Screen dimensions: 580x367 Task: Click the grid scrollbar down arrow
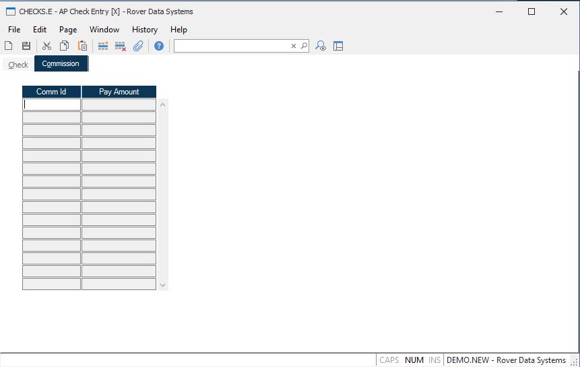pyautogui.click(x=162, y=285)
